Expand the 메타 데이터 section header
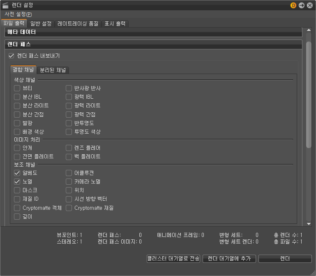Image resolution: width=316 pixels, height=276 pixels. coord(153,32)
